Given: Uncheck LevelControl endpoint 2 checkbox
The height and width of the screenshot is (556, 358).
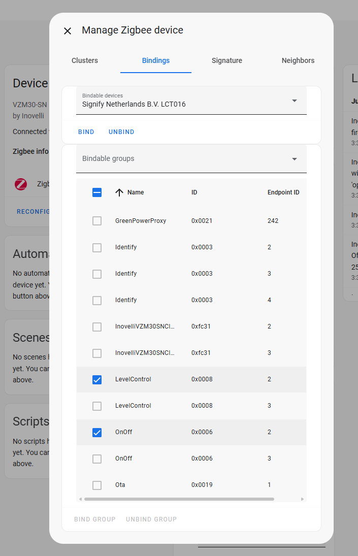Looking at the screenshot, I should pos(97,379).
